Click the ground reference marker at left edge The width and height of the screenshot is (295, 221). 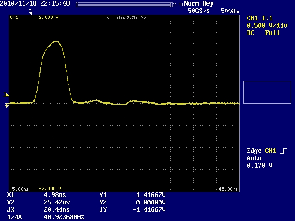coord(6,105)
